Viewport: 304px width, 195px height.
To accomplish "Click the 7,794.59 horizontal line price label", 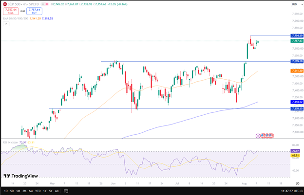I will (x=297, y=35).
